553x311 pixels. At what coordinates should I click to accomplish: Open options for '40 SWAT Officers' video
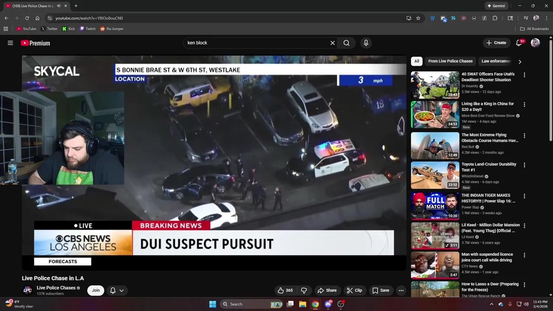(524, 75)
